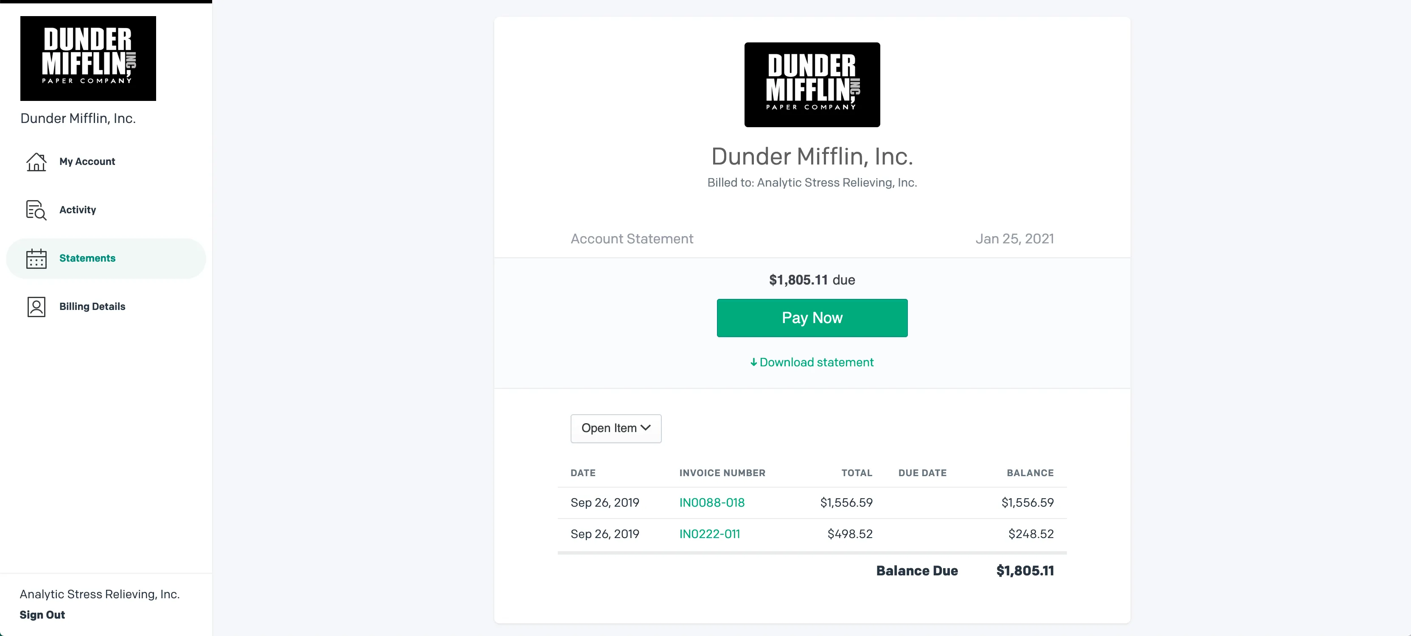Click the sidebar Dunder Mifflin, Inc. name
Image resolution: width=1411 pixels, height=636 pixels.
pos(78,118)
